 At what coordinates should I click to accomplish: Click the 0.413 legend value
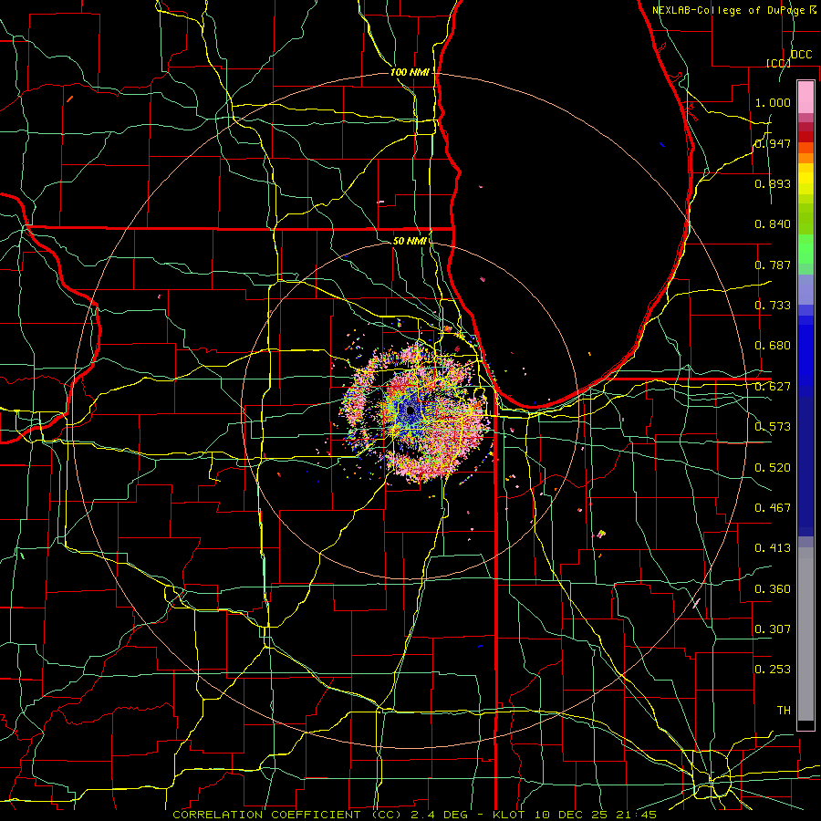pyautogui.click(x=773, y=548)
